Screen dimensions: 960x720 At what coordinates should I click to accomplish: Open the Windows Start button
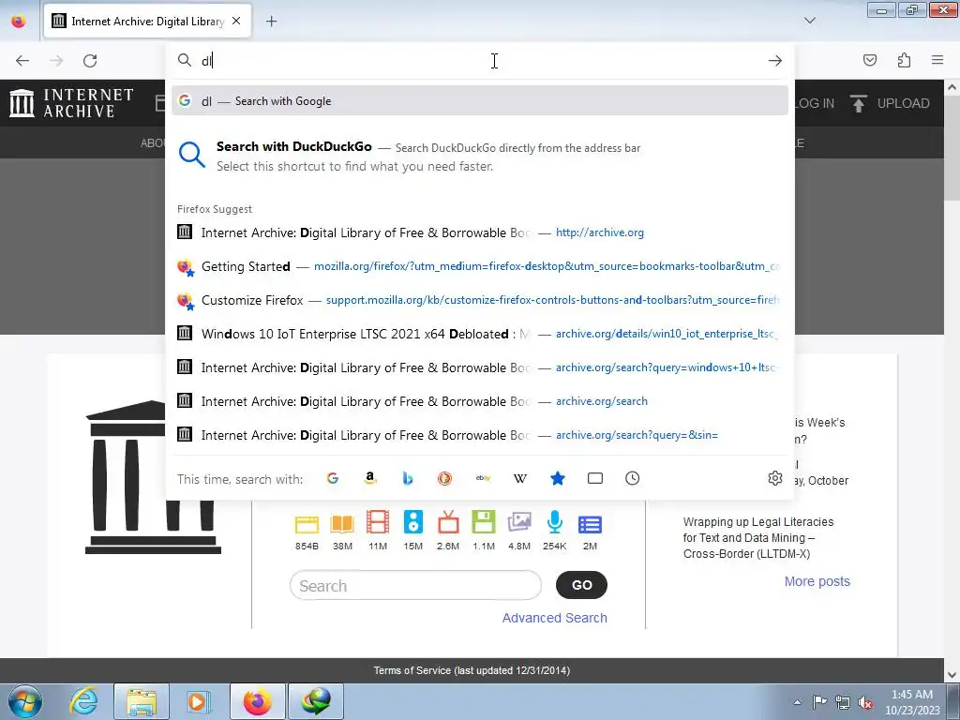tap(24, 701)
